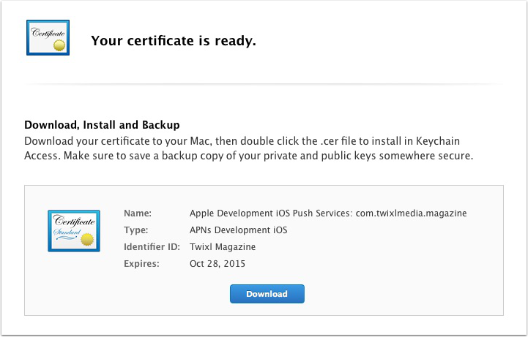
Task: Click the instruction paragraph about Keychain Access
Action: pos(248,148)
